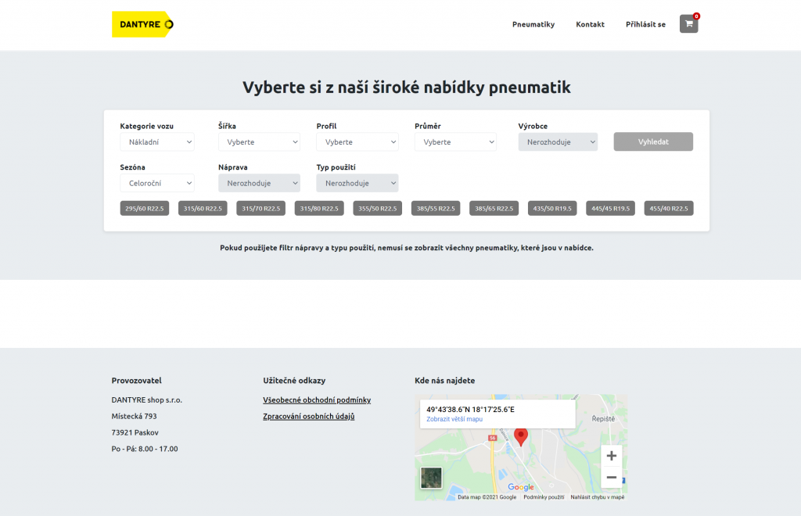801x516 pixels.
Task: Click the DANTYRE shop s.r.o. text
Action: point(146,400)
